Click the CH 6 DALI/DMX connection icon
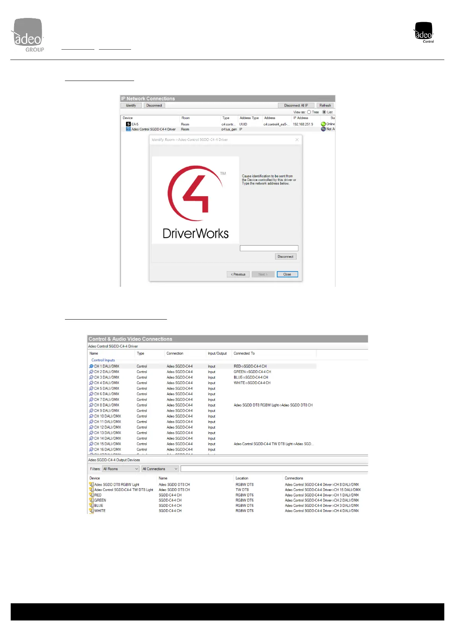Screen dimensions: 455x643 (91, 394)
